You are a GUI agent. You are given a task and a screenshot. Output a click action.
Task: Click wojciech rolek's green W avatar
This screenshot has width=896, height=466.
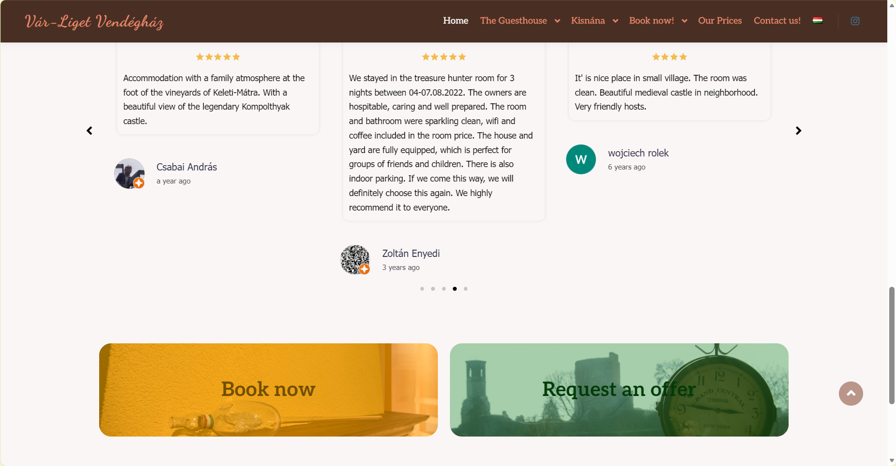point(581,159)
